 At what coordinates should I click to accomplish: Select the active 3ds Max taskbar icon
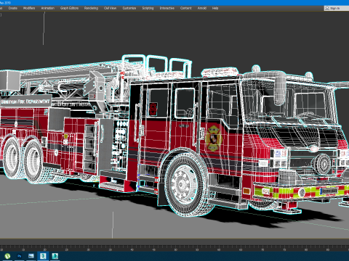(43, 256)
